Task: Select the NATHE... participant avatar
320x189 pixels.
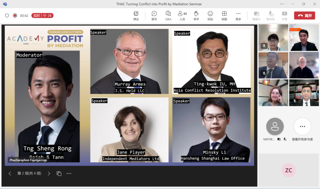Action: [275, 126]
